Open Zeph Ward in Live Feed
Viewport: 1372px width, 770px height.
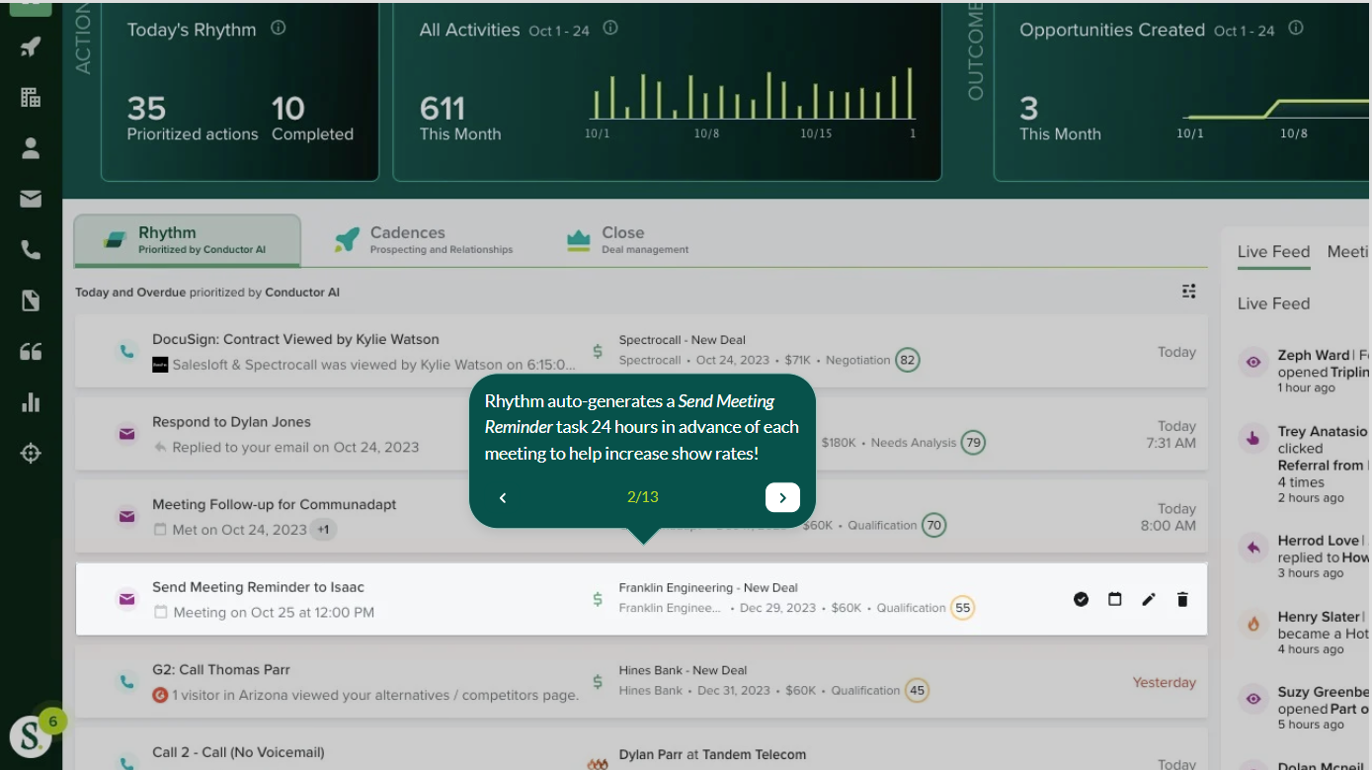pyautogui.click(x=1313, y=355)
